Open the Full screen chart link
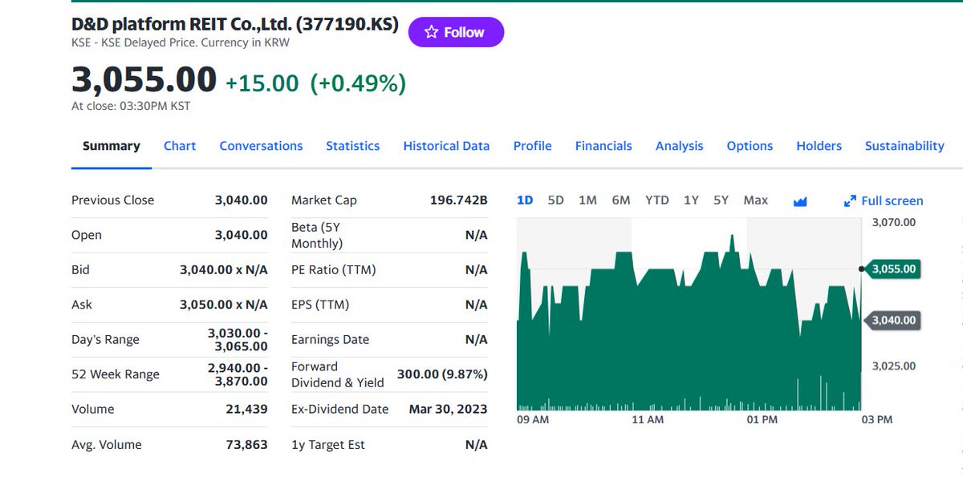 click(884, 201)
